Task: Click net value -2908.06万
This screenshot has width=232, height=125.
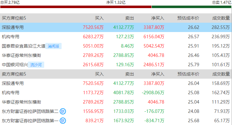Action: pyautogui.click(x=153, y=93)
